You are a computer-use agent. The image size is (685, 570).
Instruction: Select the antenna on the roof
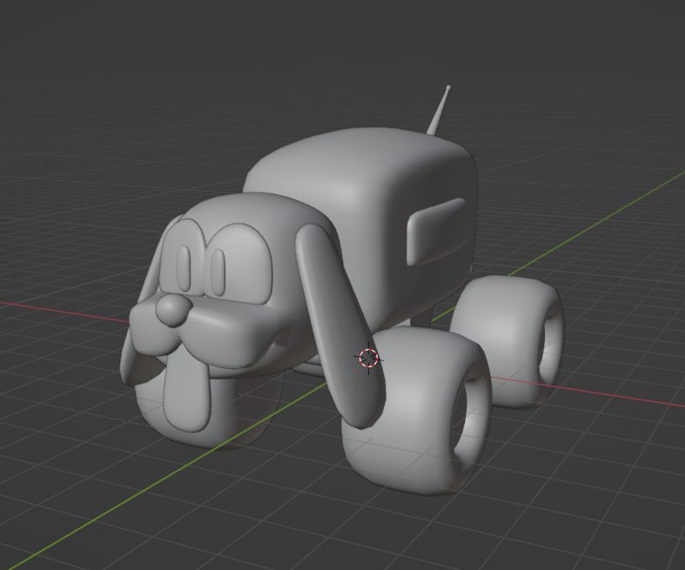tap(438, 110)
